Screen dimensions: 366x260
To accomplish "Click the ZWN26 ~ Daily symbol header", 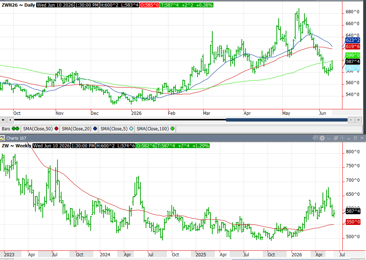I will coord(18,5).
